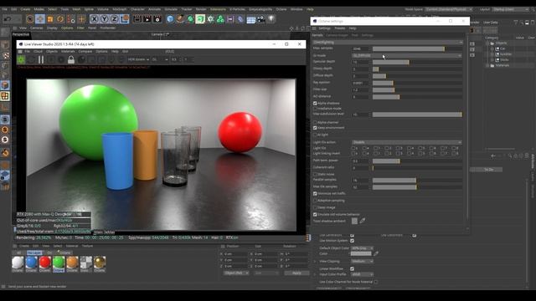Viewport: 536px width, 301px height.
Task: Click the lock resolution icon
Action: pos(71,59)
